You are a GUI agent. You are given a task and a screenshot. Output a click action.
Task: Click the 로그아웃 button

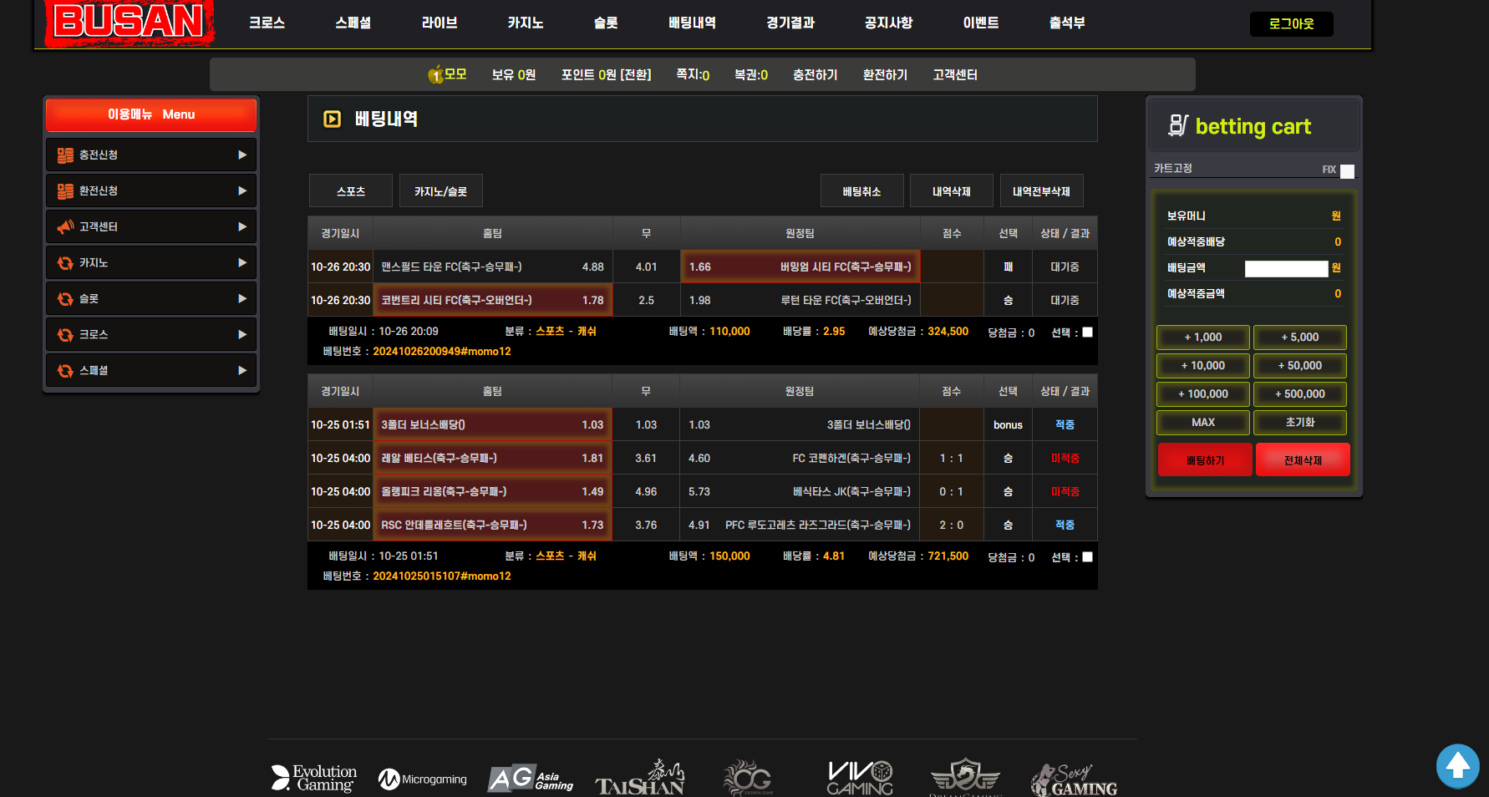click(x=1291, y=24)
